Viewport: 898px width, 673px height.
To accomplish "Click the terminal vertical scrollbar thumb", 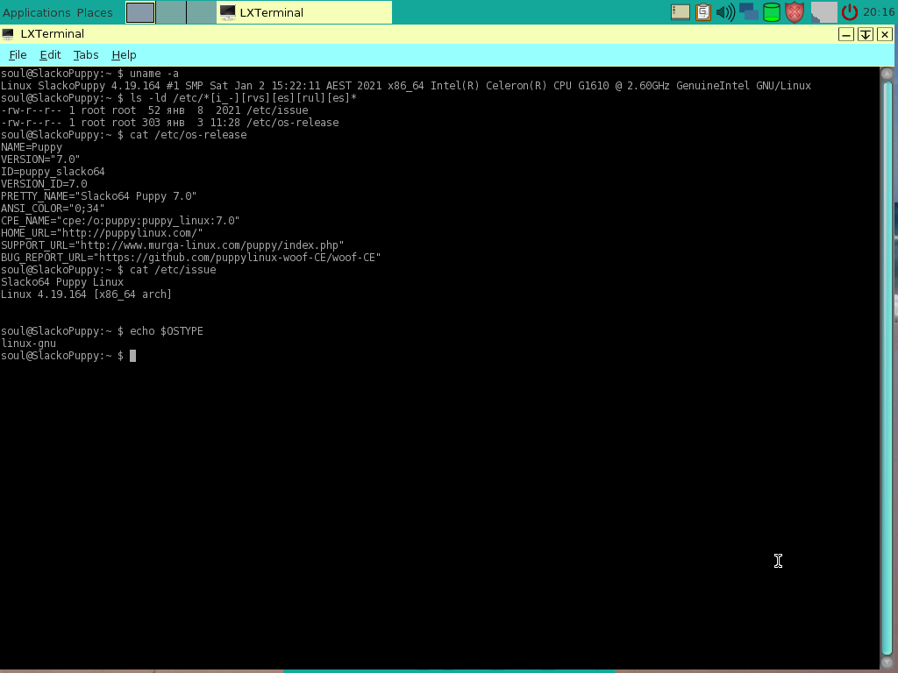I will 887,368.
